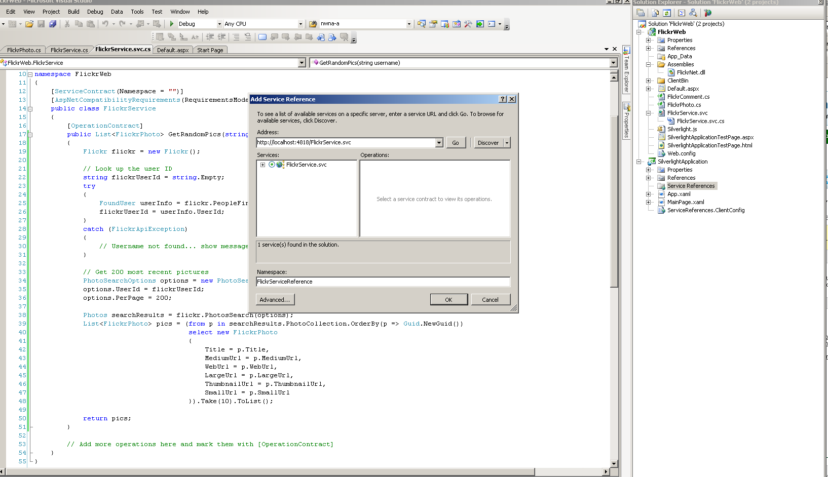Switch to the Start Page tab
The width and height of the screenshot is (828, 477).
(210, 50)
